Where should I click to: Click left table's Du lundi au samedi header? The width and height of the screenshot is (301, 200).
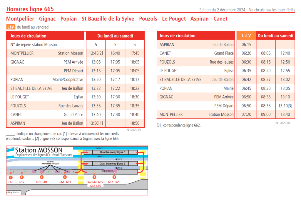[x=115, y=36]
